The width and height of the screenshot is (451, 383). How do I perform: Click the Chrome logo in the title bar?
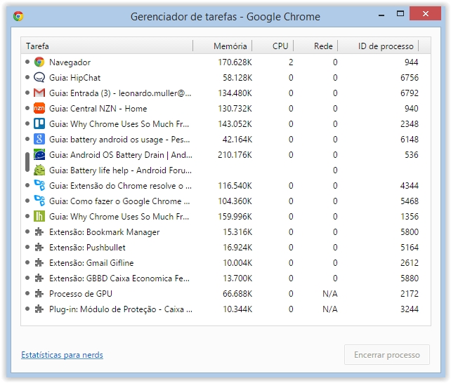(x=18, y=16)
